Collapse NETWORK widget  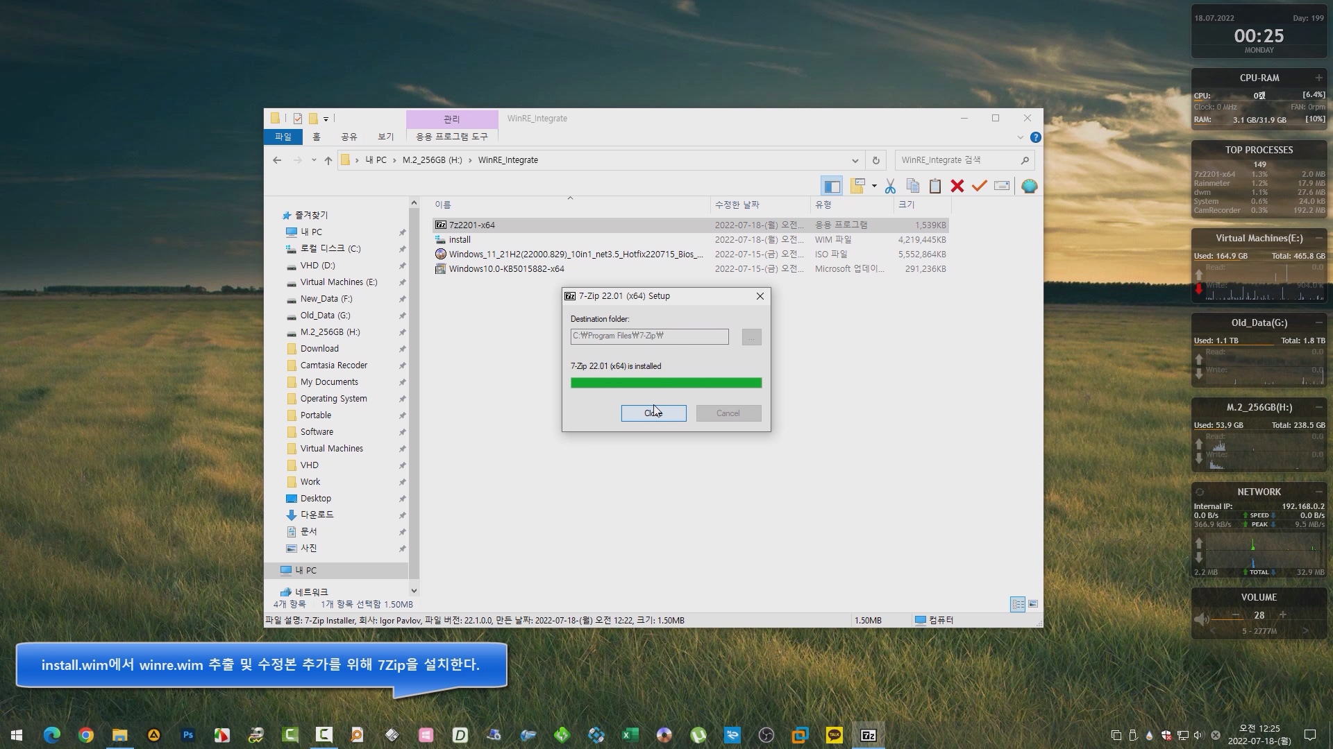coord(1318,492)
